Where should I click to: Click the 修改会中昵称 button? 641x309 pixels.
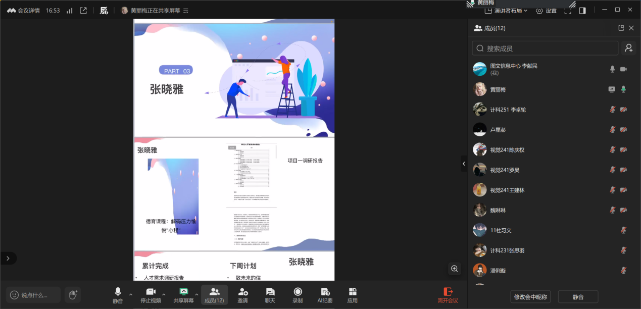(x=530, y=297)
